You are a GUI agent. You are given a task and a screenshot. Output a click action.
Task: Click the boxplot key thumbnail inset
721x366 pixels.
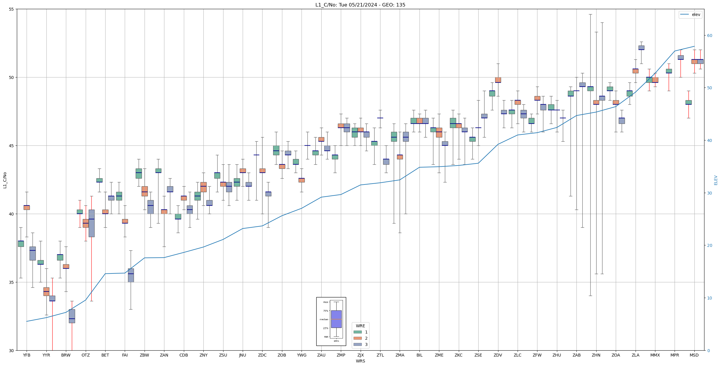click(331, 321)
